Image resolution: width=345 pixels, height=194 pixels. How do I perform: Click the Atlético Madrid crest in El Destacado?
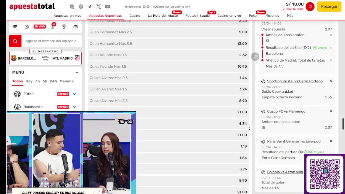tap(77, 58)
